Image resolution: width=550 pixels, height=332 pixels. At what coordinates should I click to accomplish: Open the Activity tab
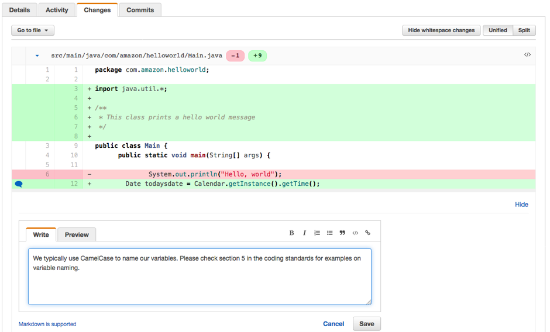[x=57, y=10]
